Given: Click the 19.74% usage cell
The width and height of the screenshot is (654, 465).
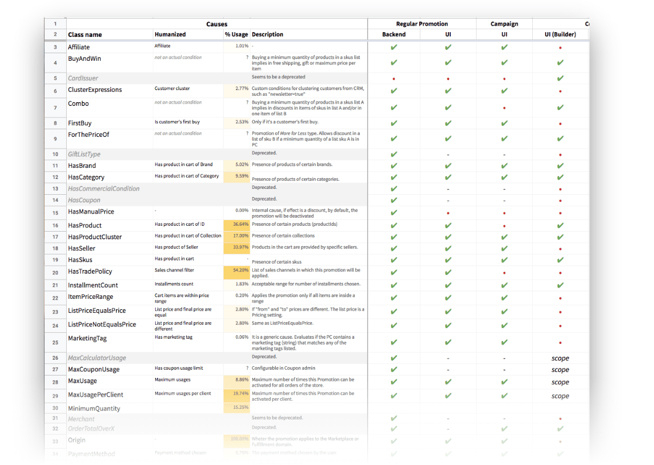Looking at the screenshot, I should coord(237,395).
